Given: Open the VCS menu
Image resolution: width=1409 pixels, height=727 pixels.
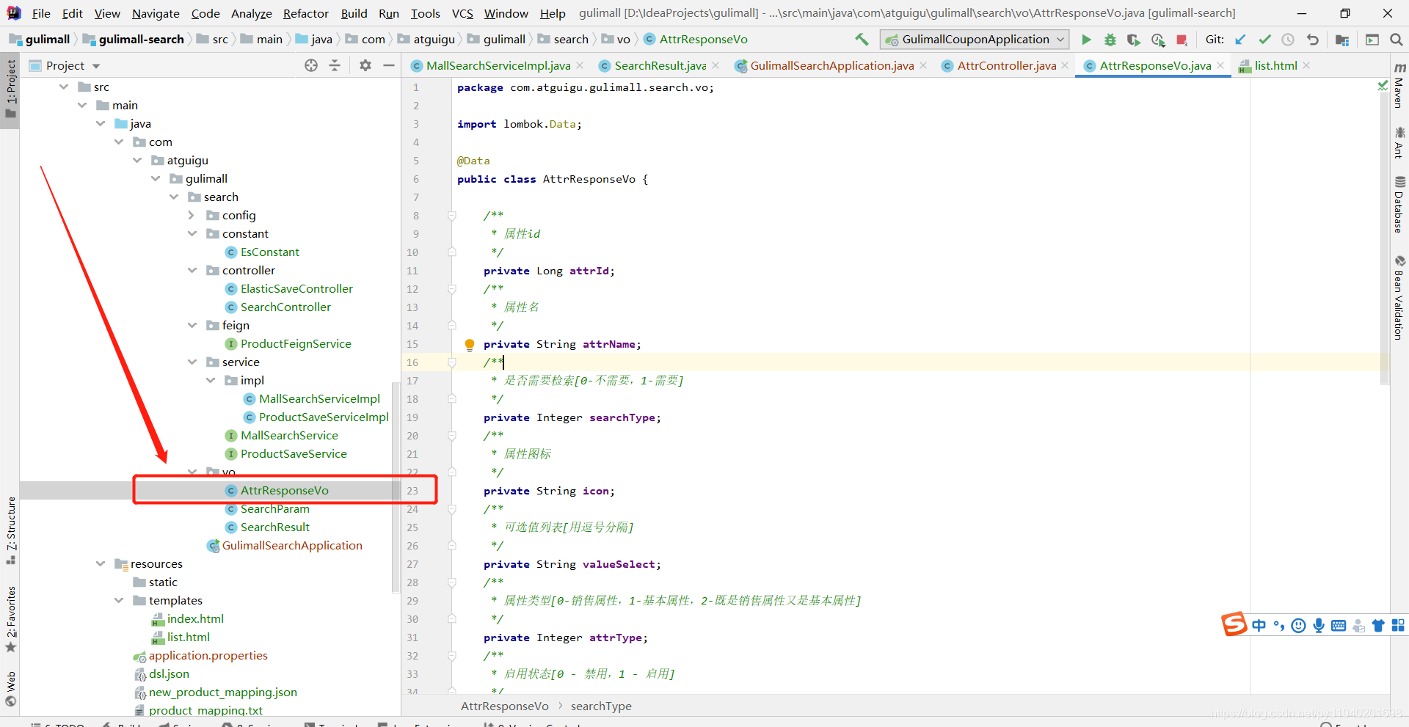Looking at the screenshot, I should point(462,13).
